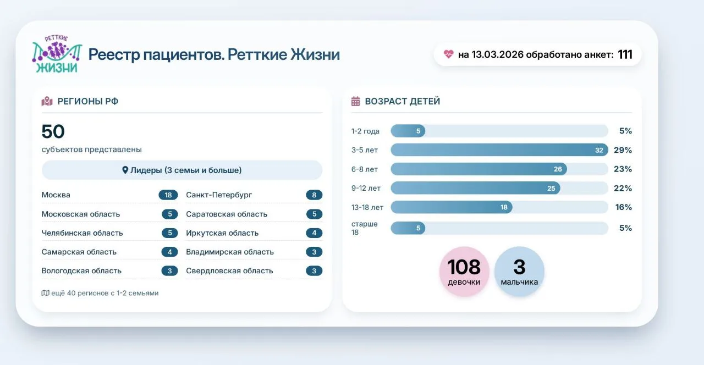Click the 16% value for 13-18 лет
The image size is (704, 365).
623,207
